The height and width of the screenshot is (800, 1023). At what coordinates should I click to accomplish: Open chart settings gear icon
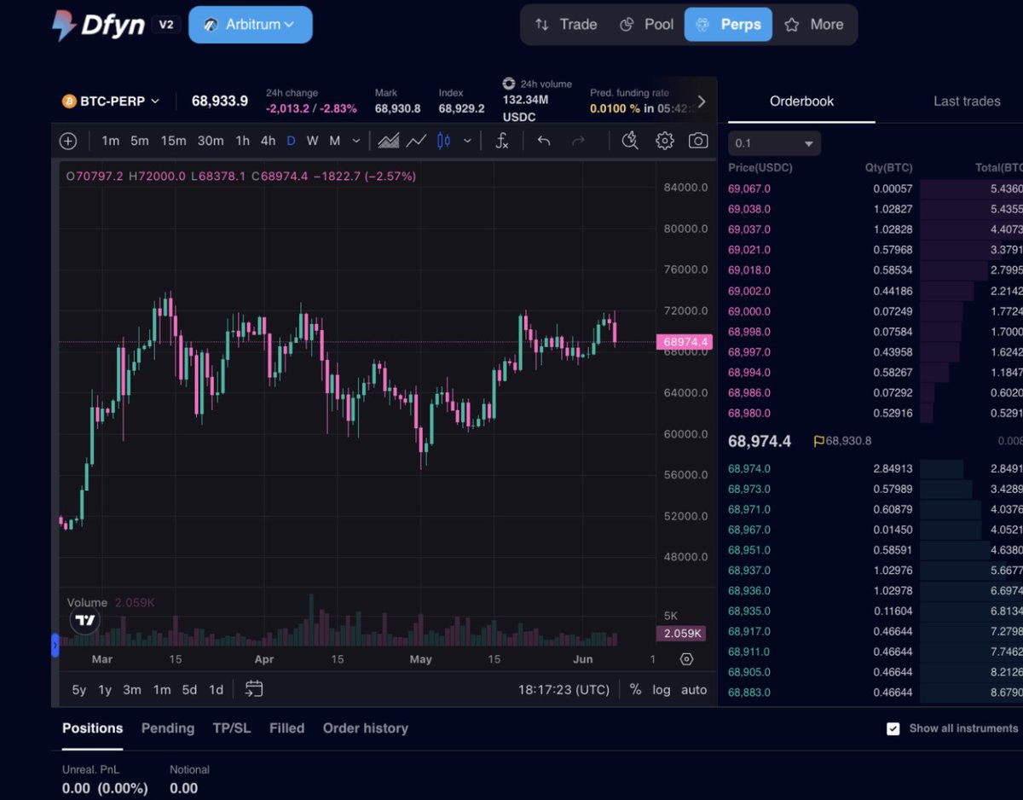(665, 142)
